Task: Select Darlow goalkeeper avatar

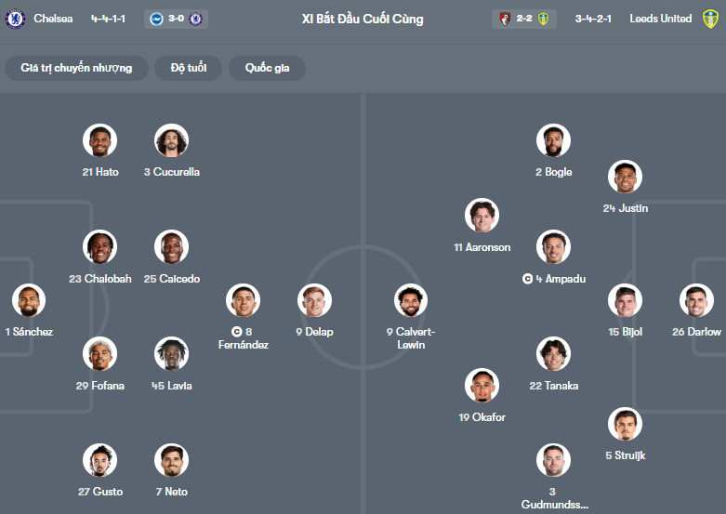Action: coord(697,301)
